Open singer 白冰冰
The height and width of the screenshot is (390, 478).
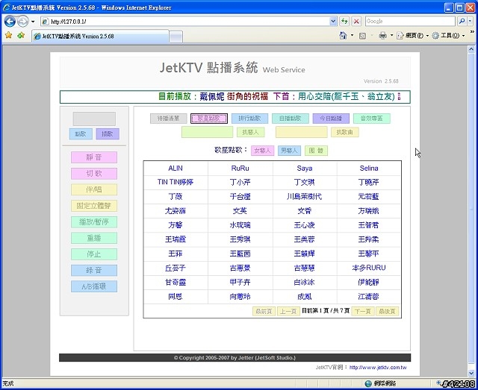pyautogui.click(x=304, y=282)
